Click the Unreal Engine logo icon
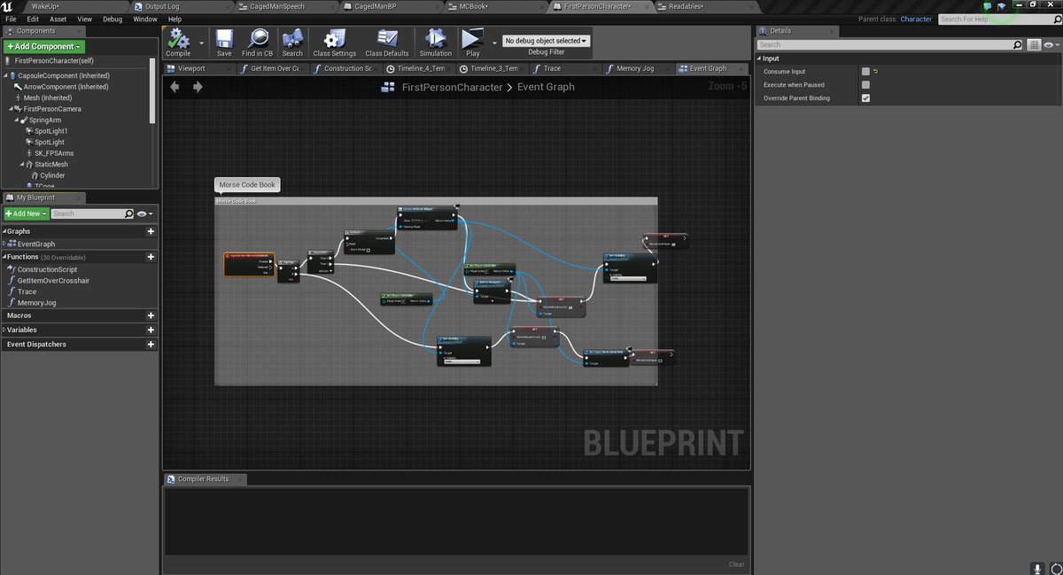The height and width of the screenshot is (575, 1063). click(x=7, y=6)
